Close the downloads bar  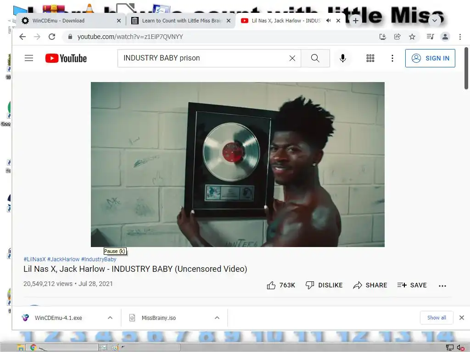[462, 318]
